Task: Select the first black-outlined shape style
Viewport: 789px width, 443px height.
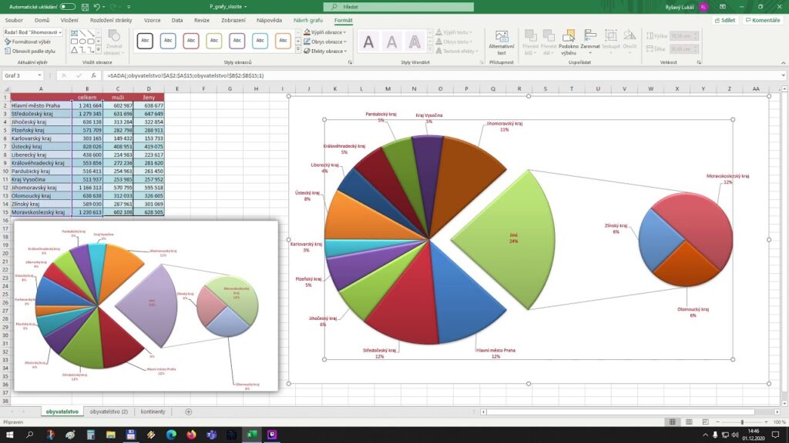Action: click(145, 41)
